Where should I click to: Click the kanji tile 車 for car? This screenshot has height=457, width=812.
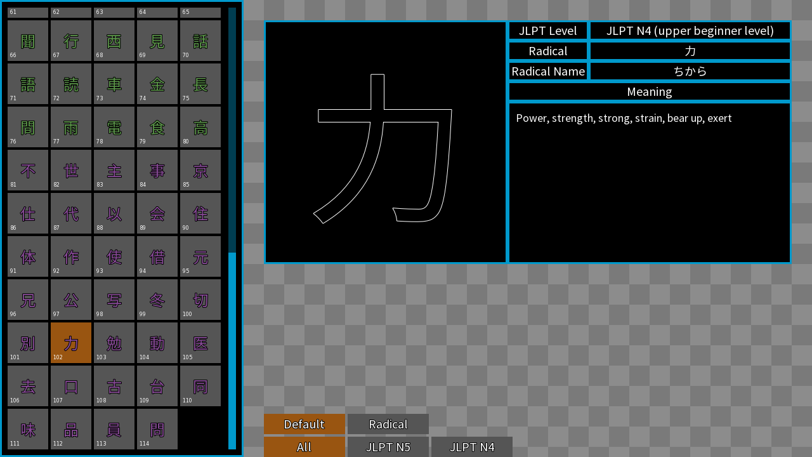coord(114,83)
